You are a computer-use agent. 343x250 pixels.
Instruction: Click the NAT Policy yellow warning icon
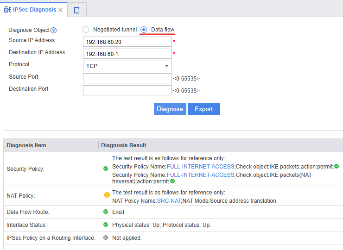(107, 195)
